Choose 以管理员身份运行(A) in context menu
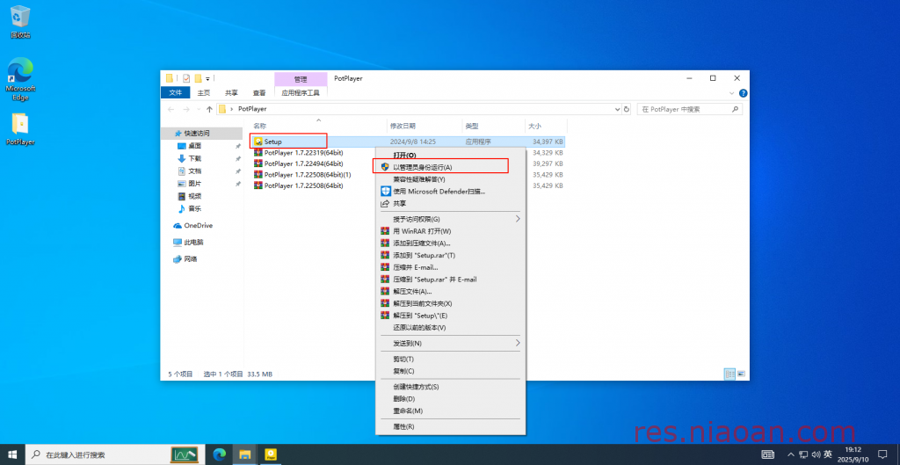Image resolution: width=900 pixels, height=465 pixels. point(451,167)
